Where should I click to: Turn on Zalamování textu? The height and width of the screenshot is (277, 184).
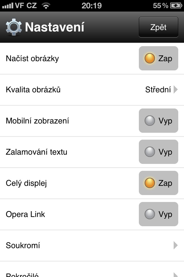click(158, 152)
